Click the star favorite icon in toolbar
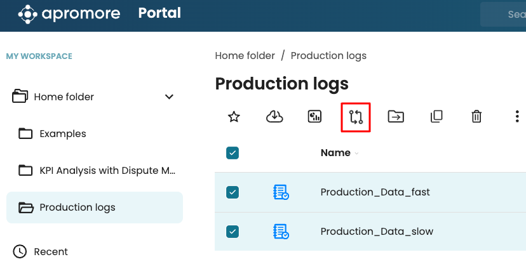This screenshot has width=526, height=264. tap(234, 117)
